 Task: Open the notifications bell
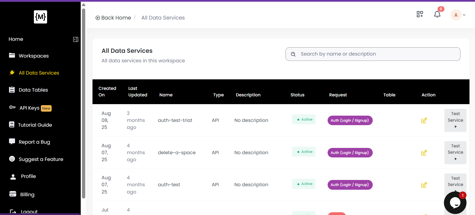point(437,14)
